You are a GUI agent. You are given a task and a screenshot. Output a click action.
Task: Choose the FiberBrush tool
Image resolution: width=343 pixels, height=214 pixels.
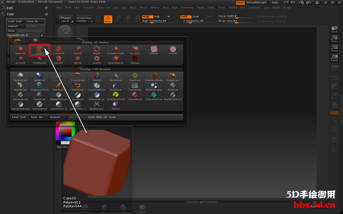tap(135, 77)
